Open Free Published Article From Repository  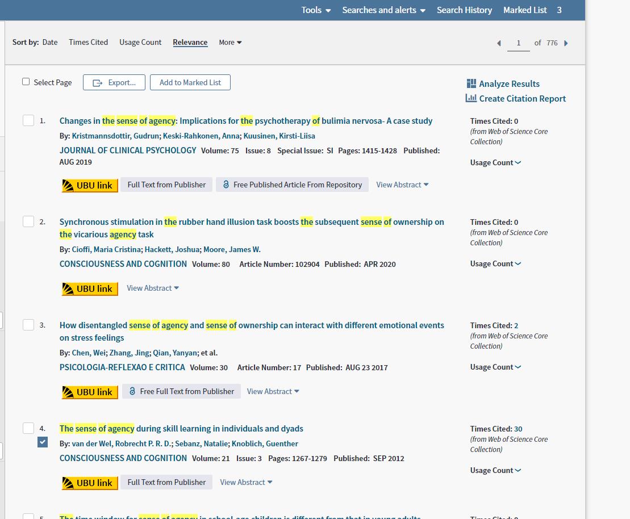coord(292,185)
